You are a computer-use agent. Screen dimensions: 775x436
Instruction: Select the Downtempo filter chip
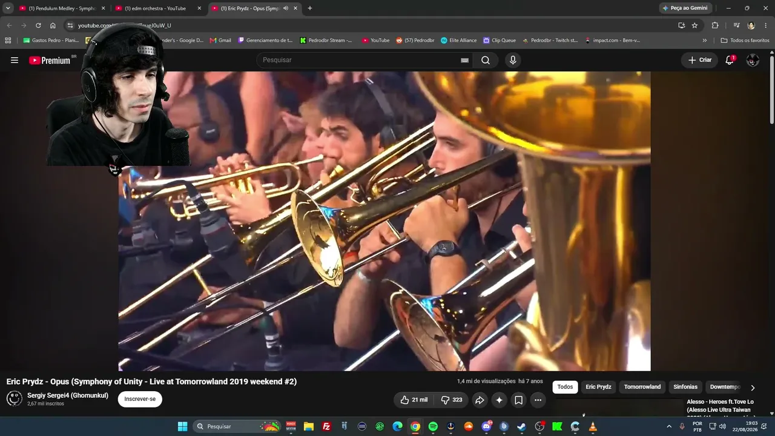coord(725,387)
